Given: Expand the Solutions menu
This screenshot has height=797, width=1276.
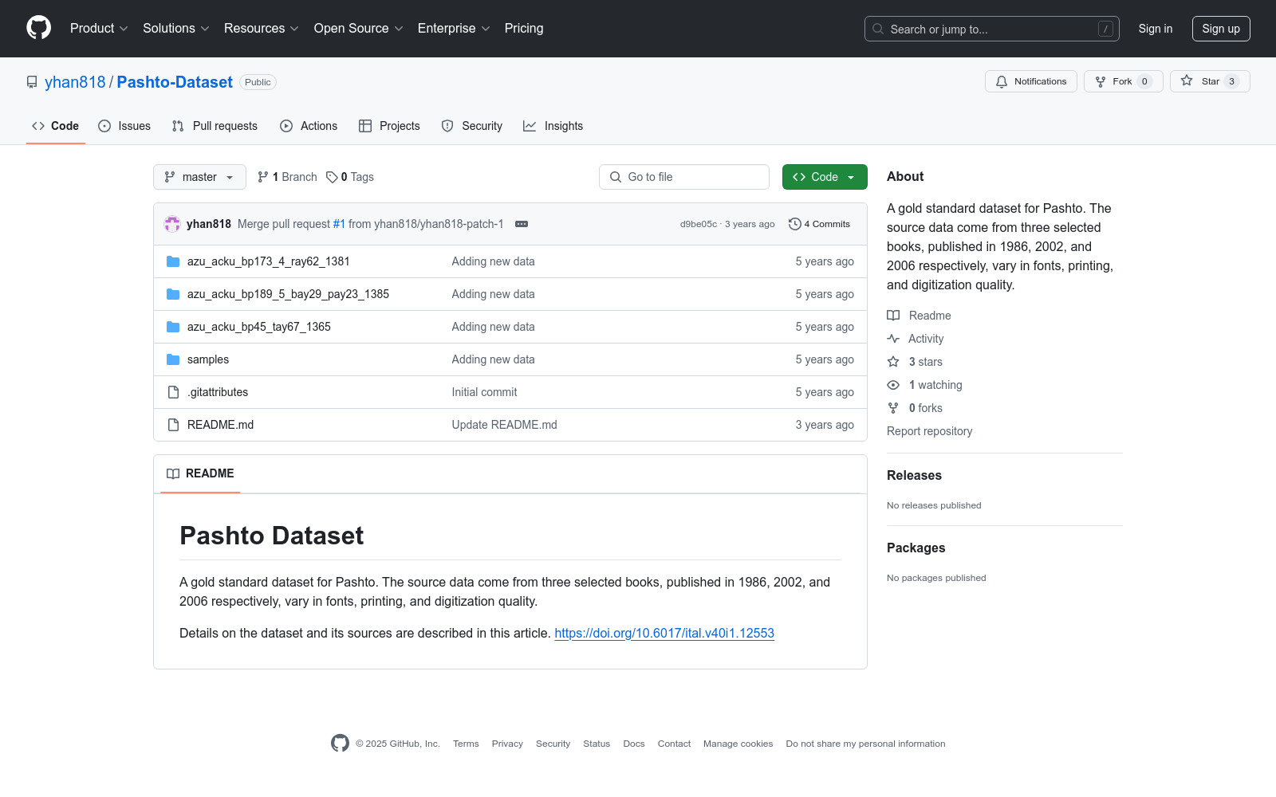Looking at the screenshot, I should pos(176,29).
